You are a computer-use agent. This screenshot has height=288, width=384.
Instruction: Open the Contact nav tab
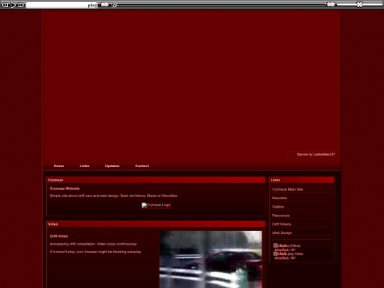142,166
